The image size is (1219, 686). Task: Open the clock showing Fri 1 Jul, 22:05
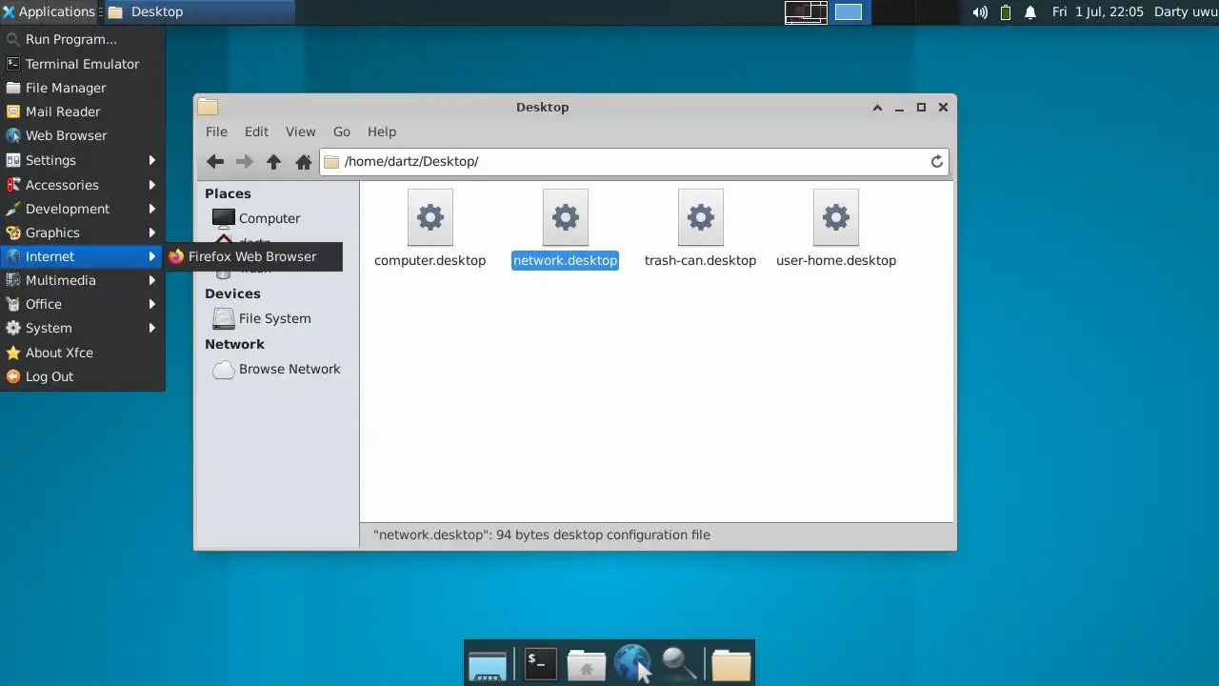pyautogui.click(x=1098, y=12)
